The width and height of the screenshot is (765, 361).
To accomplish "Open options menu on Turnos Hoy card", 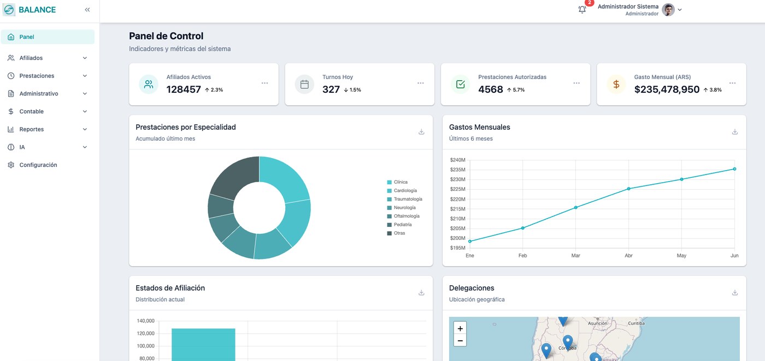I will pos(421,83).
